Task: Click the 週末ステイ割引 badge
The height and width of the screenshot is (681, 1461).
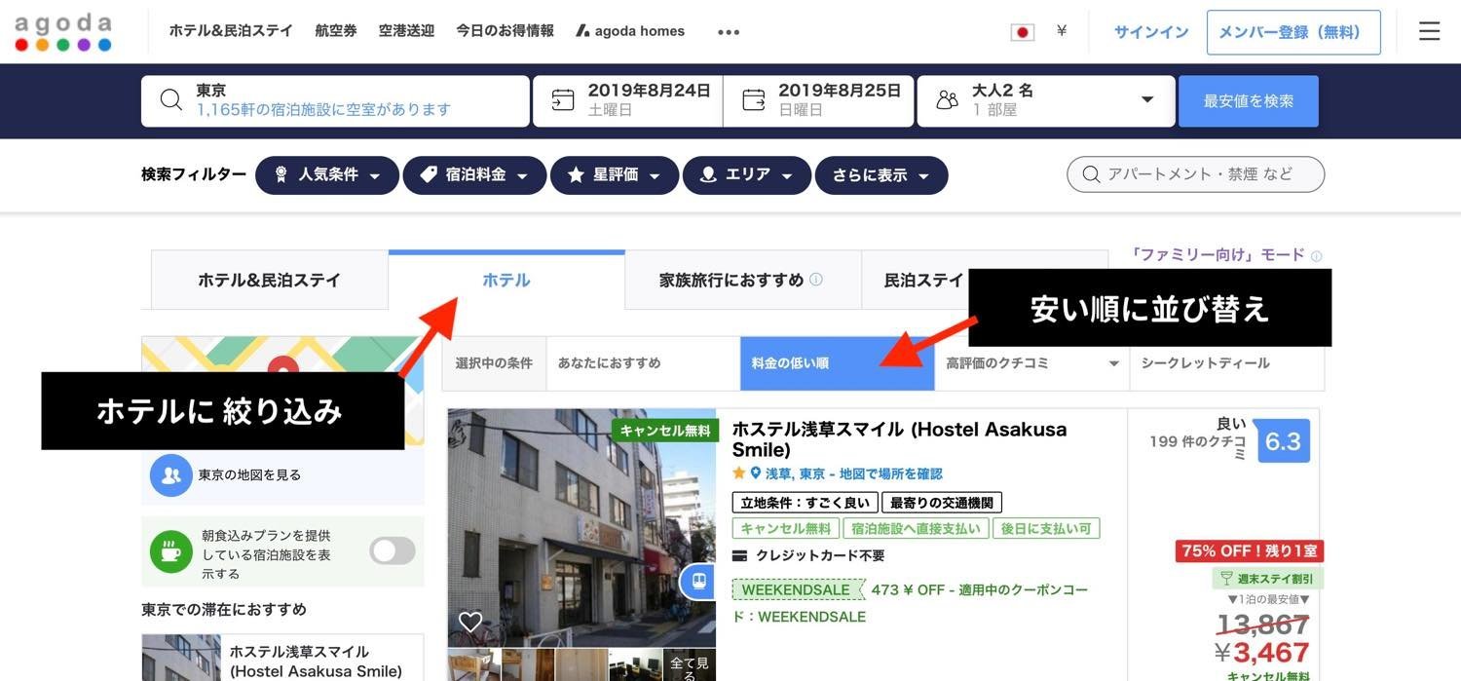Action: 1267,579
